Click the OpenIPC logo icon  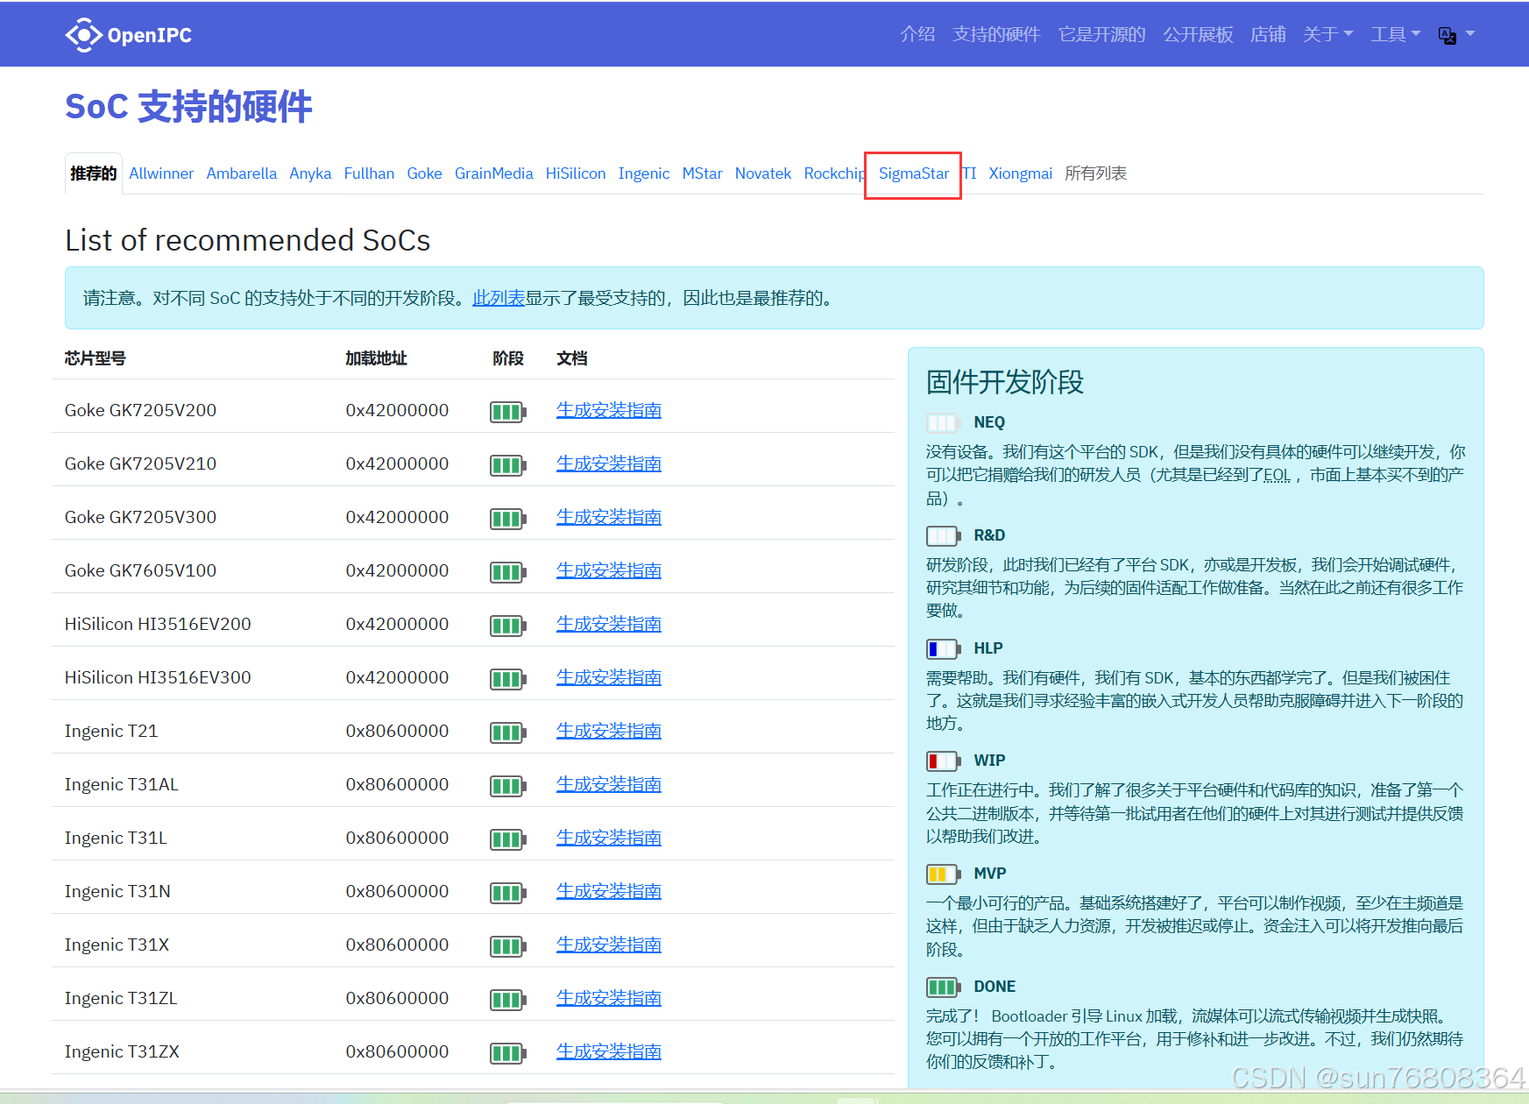click(83, 35)
